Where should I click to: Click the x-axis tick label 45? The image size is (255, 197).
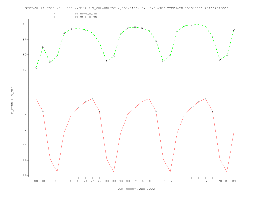click(x=142, y=181)
